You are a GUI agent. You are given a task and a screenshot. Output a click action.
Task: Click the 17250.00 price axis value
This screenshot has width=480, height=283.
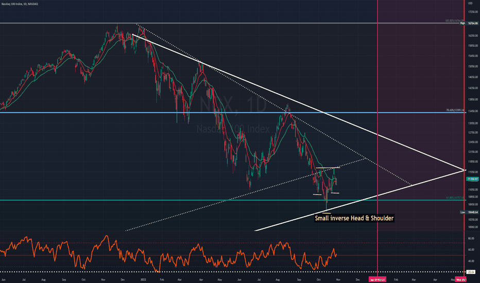pos(473,12)
